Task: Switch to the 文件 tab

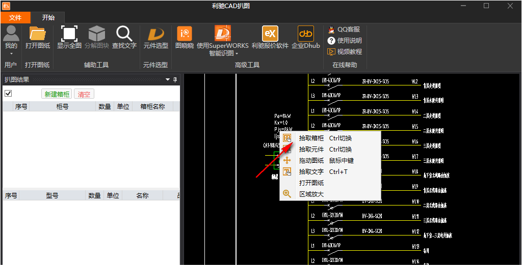Action: pyautogui.click(x=15, y=17)
